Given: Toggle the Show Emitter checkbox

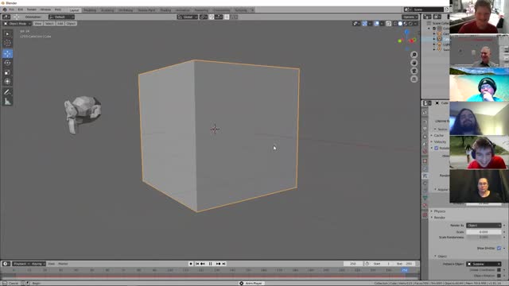Looking at the screenshot, I should click(x=499, y=248).
